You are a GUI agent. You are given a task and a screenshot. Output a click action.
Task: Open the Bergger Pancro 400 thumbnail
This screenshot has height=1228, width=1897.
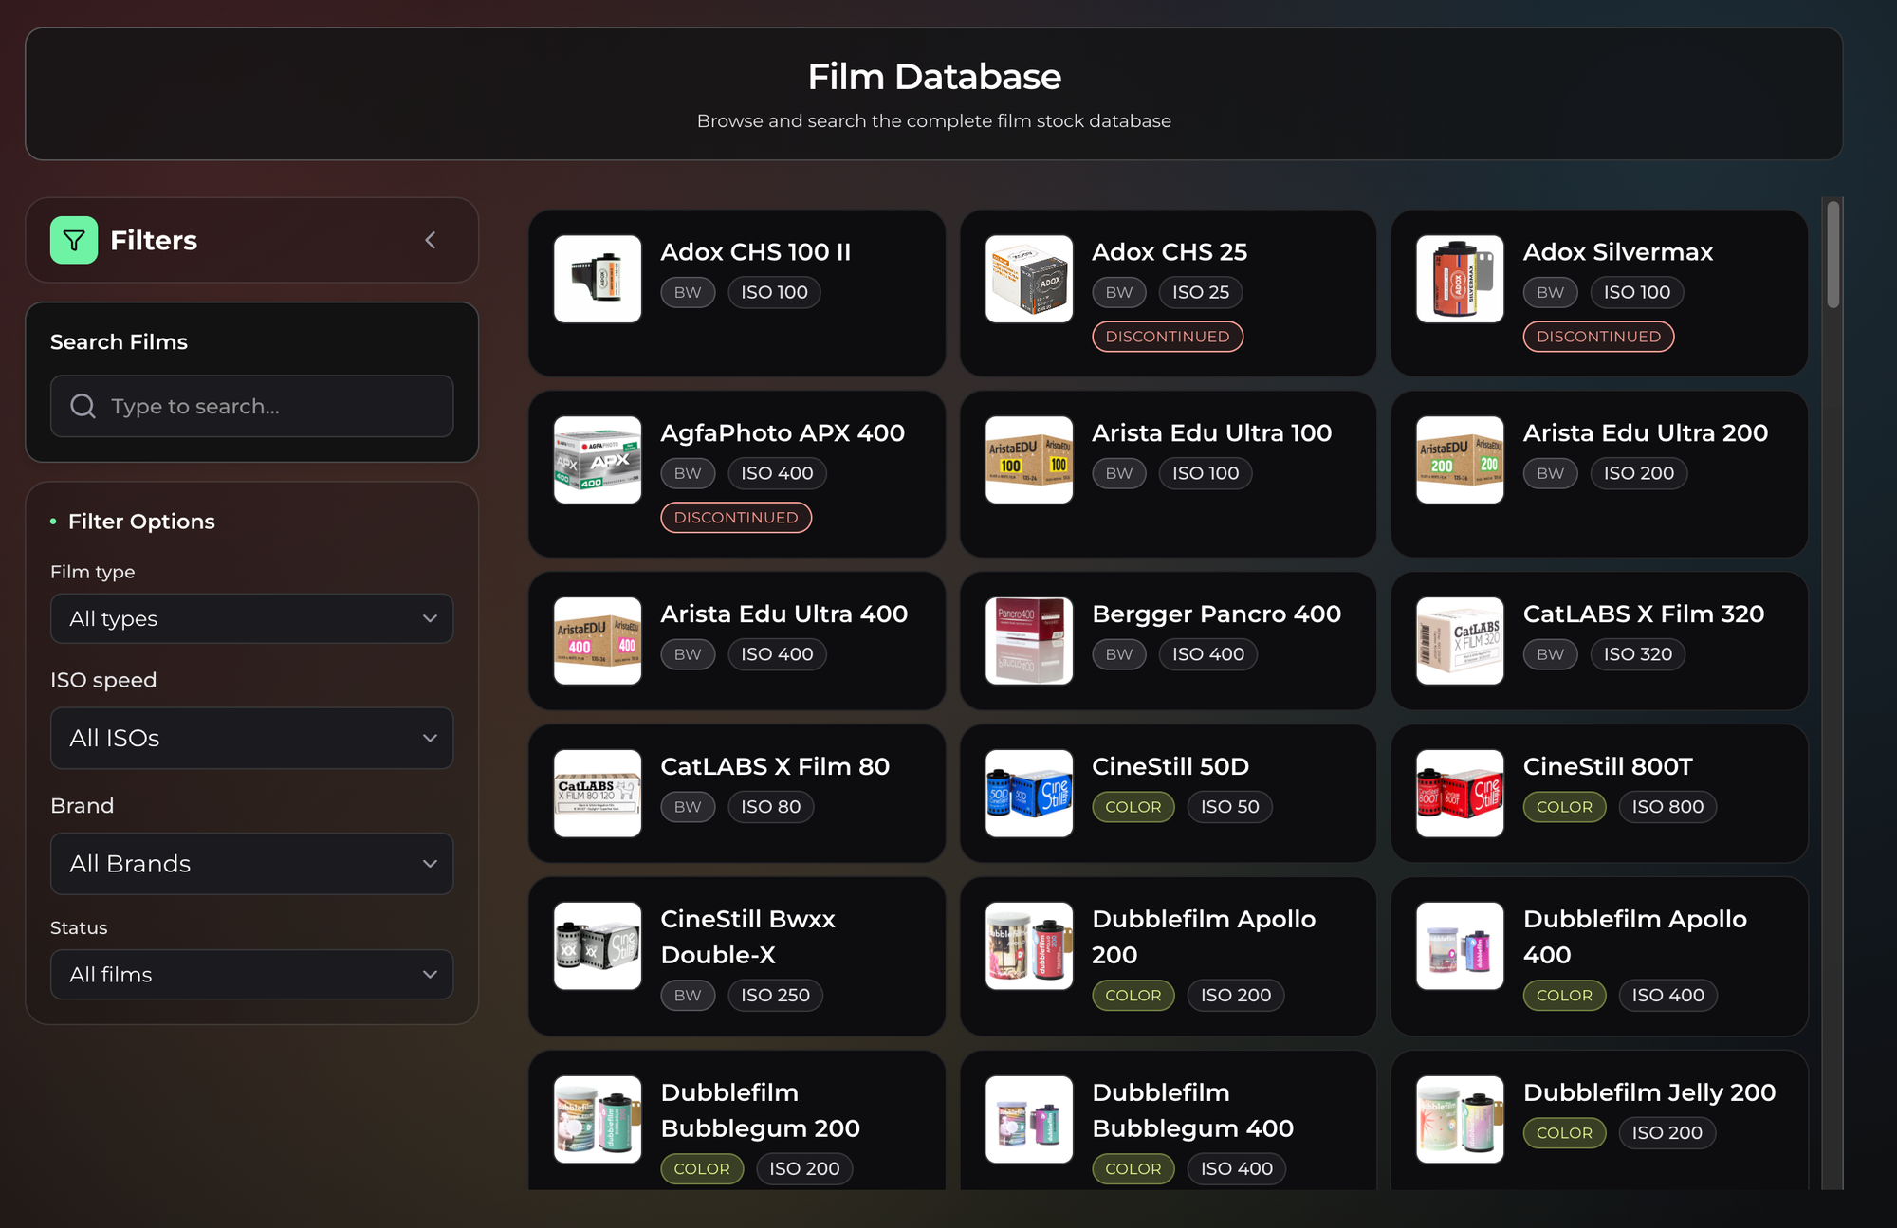coord(1029,640)
